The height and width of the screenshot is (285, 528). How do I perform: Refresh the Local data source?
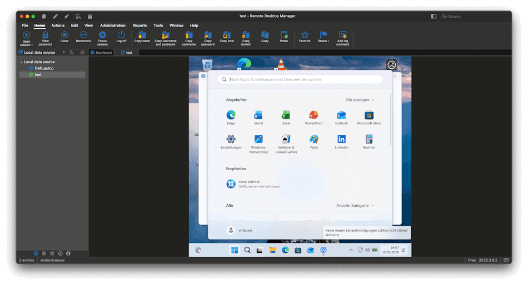71,53
